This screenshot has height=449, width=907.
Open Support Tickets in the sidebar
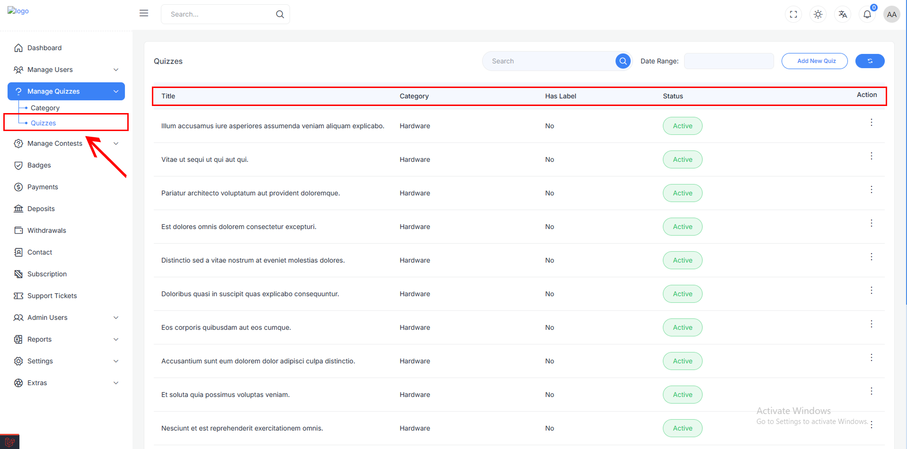coord(66,296)
